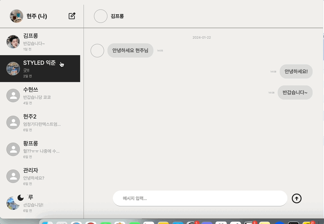Image resolution: width=324 pixels, height=224 pixels.
Task: Open the 관리자 conversation
Action: 40,176
